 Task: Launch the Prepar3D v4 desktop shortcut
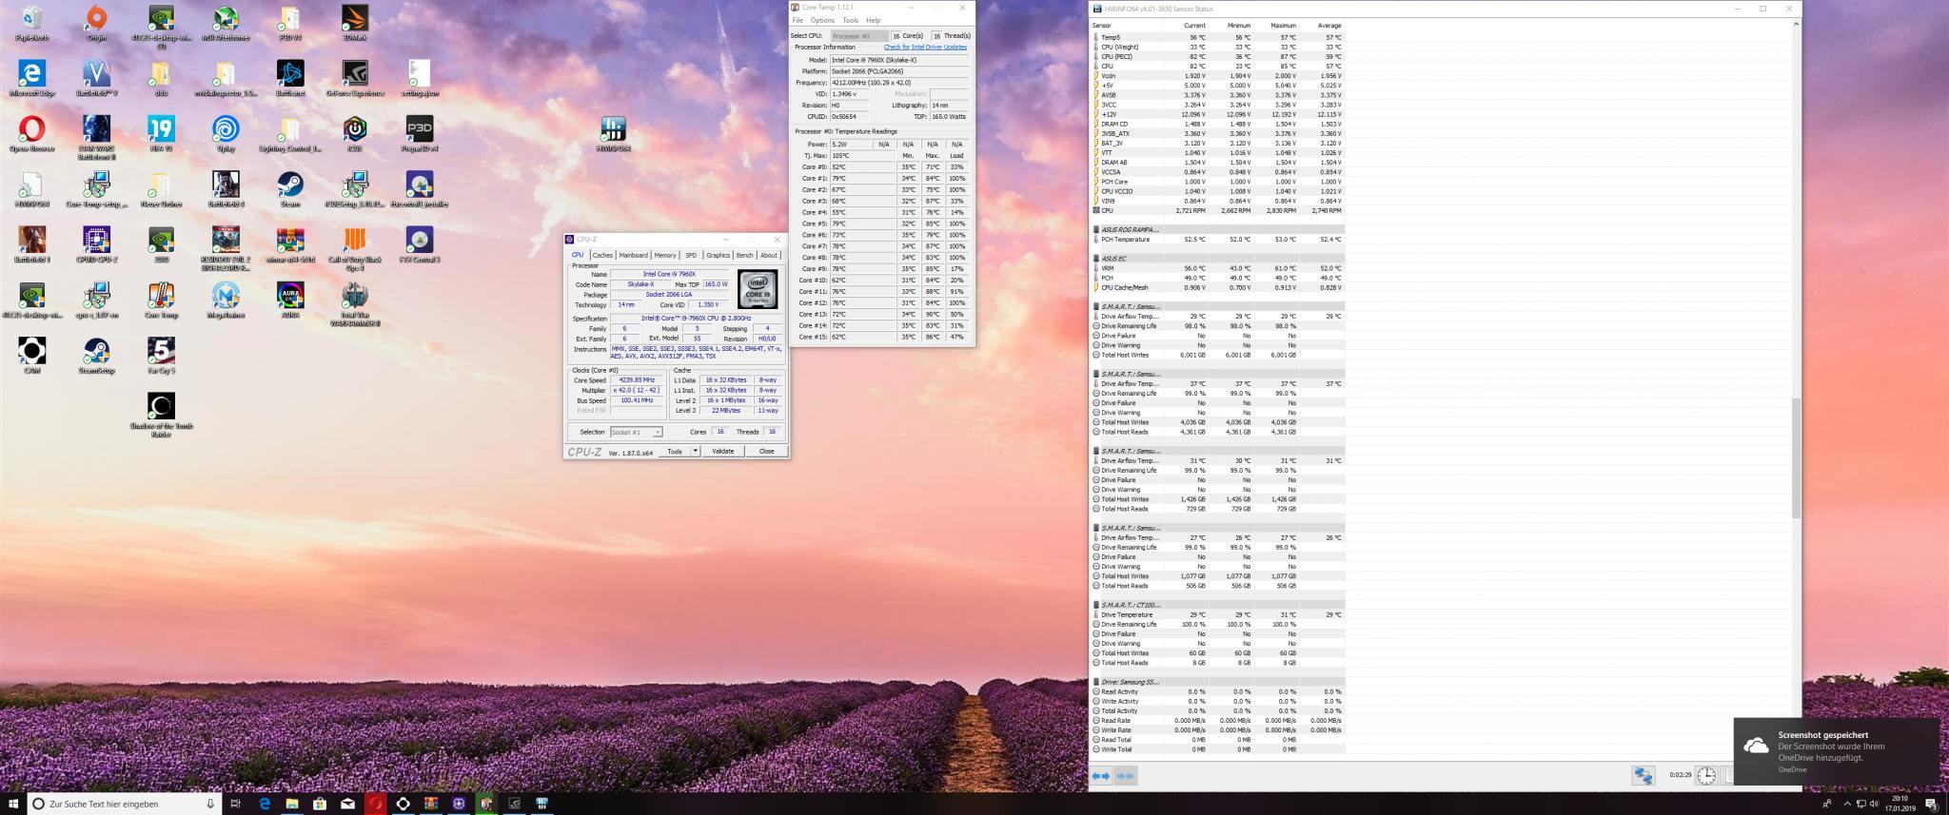coord(420,133)
